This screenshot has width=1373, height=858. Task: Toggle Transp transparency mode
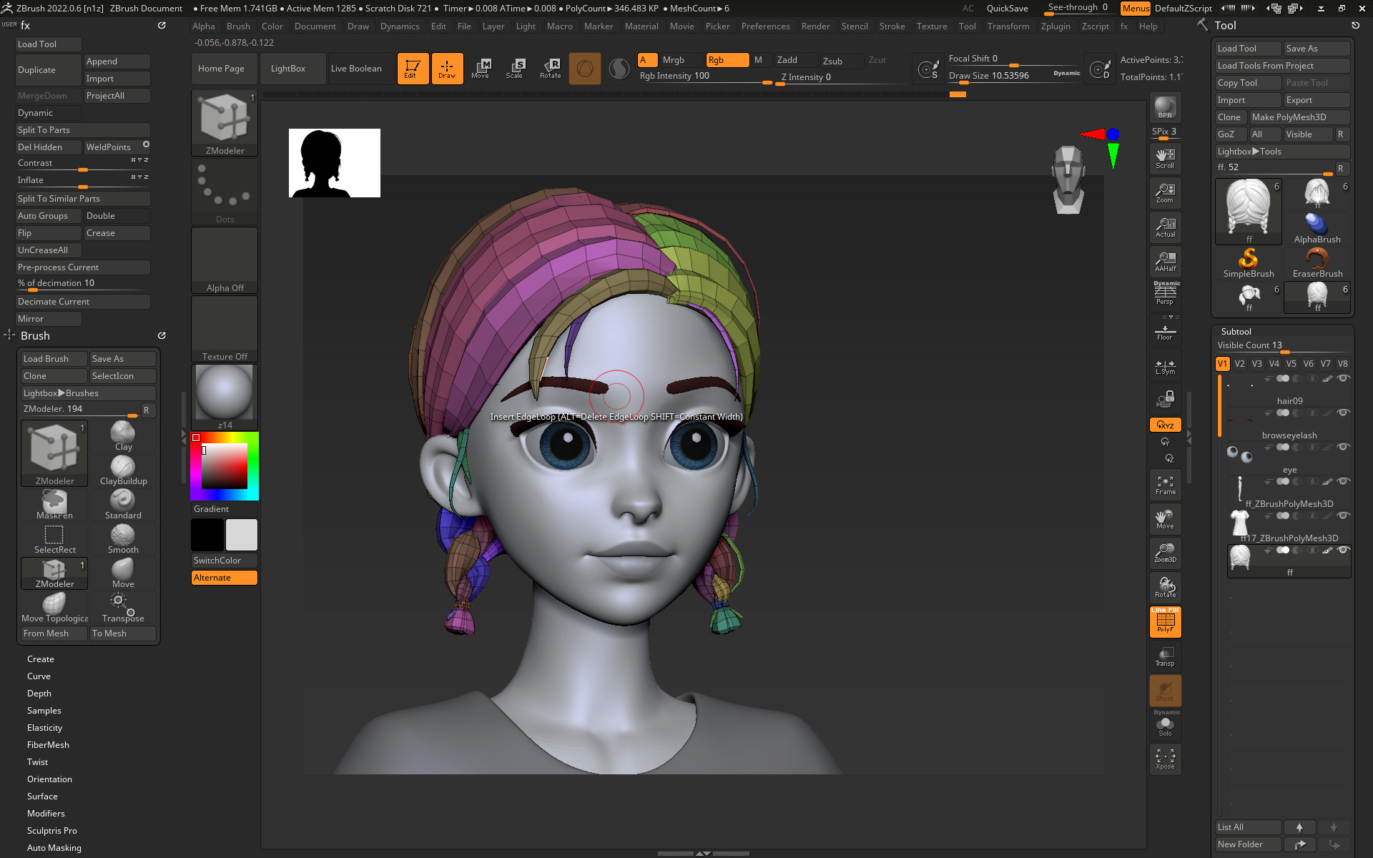pos(1165,656)
